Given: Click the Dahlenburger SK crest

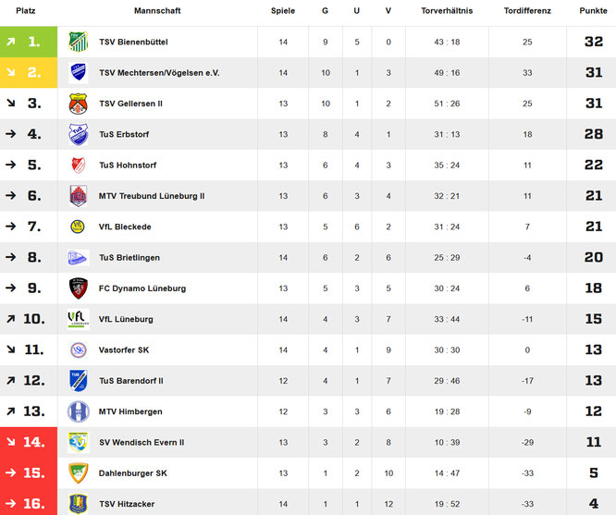Looking at the screenshot, I should pos(78,472).
